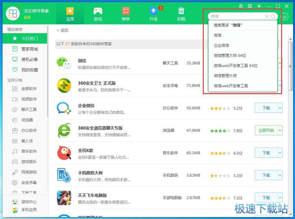This screenshot has width=295, height=219.
Task: Select 输入法 category
Action: [x=25, y=141]
